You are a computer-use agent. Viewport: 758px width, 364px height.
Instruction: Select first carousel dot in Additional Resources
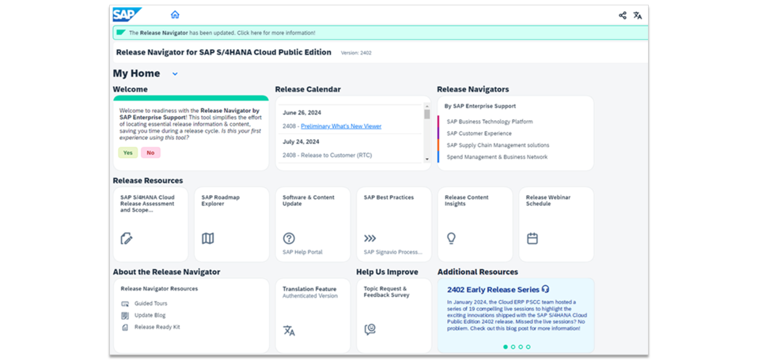(505, 347)
